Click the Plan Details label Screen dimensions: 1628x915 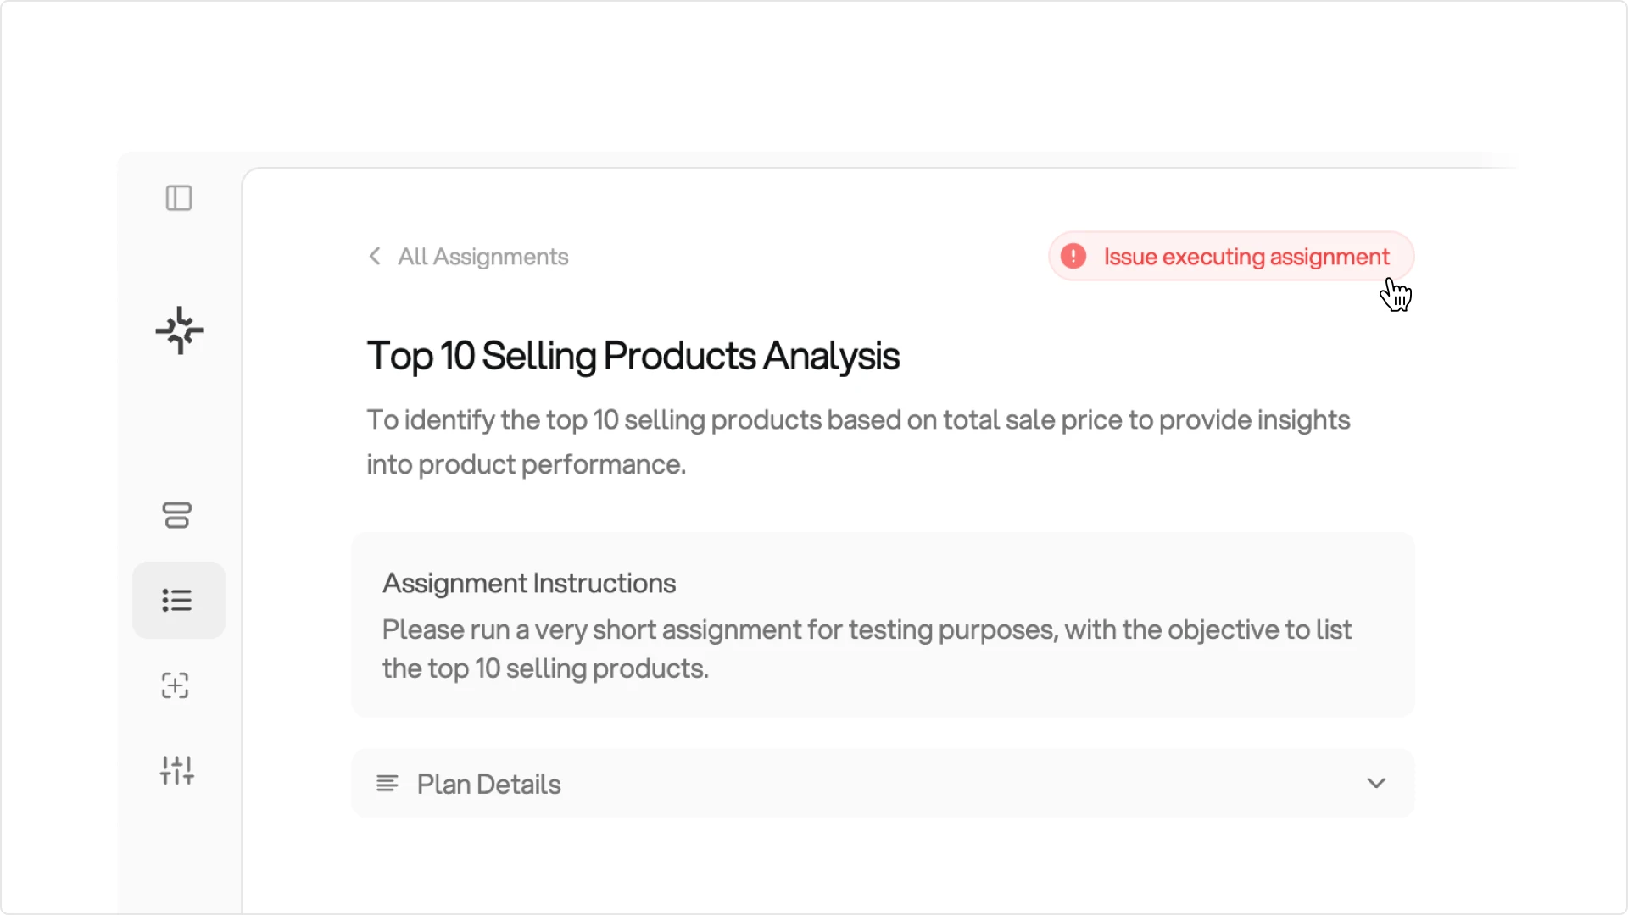tap(489, 785)
